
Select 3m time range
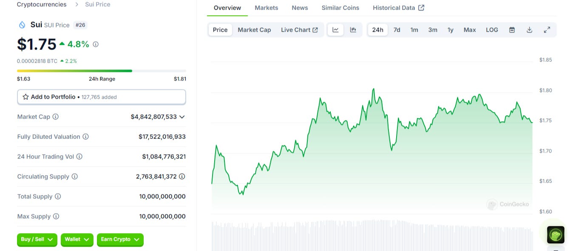click(x=433, y=30)
